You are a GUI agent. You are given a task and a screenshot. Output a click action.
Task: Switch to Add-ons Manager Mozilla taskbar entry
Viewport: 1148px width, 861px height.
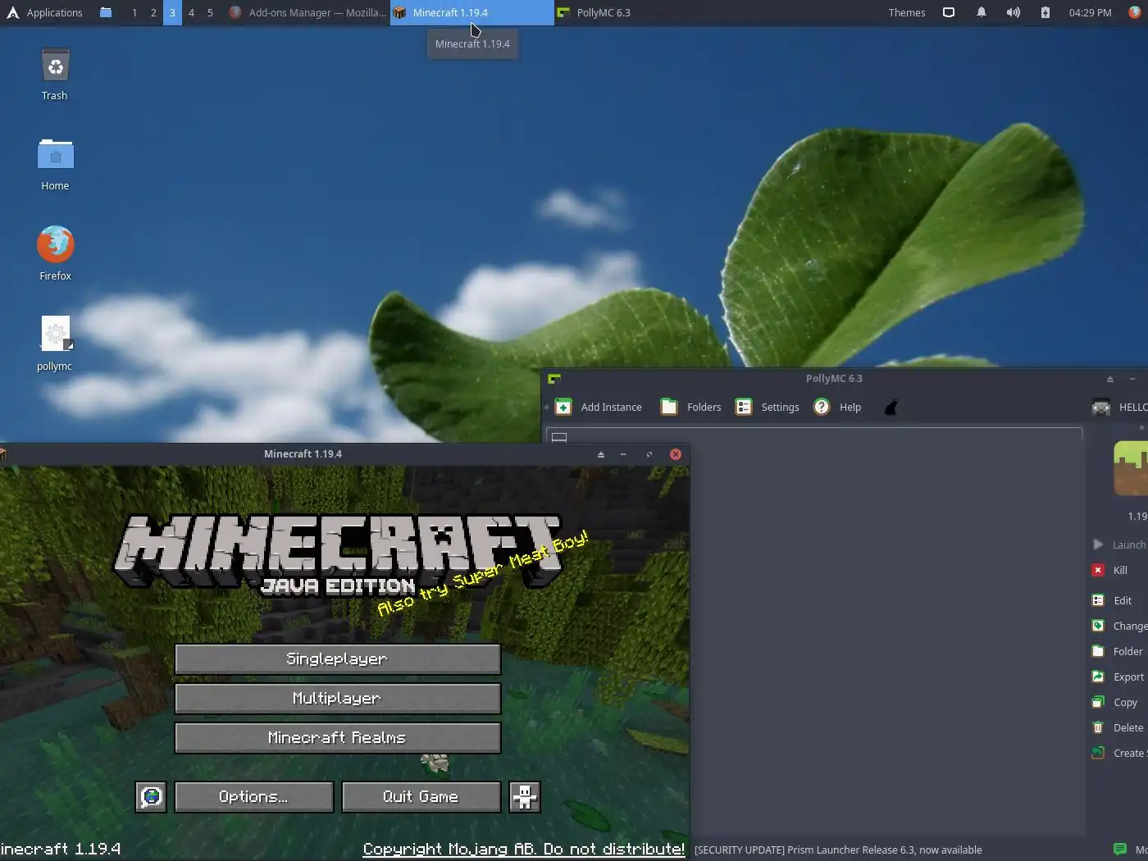pos(307,12)
